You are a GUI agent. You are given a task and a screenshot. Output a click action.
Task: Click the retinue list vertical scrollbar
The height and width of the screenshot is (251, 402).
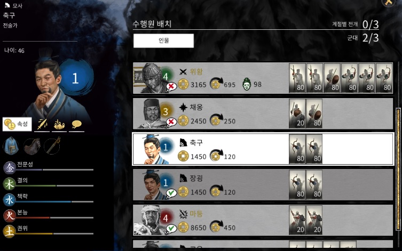click(398, 169)
